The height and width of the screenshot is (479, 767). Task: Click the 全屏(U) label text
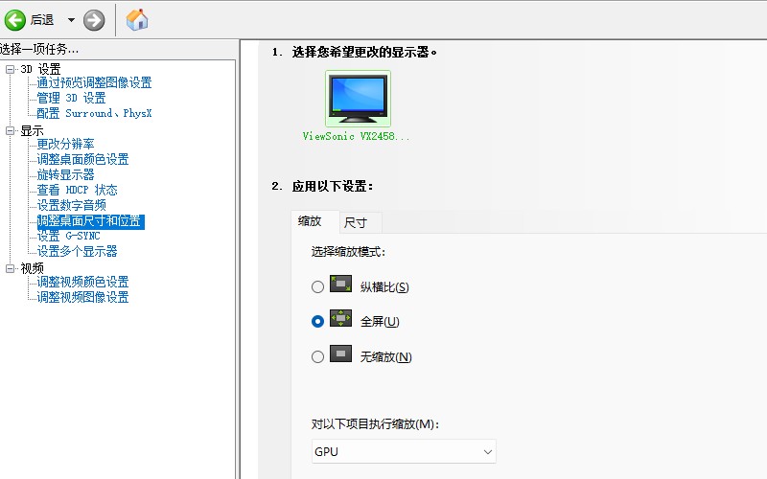[x=380, y=322]
